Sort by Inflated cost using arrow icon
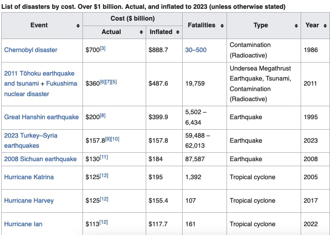The image size is (330, 235). click(178, 32)
